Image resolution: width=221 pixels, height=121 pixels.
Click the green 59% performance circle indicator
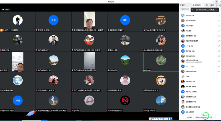point(205,115)
